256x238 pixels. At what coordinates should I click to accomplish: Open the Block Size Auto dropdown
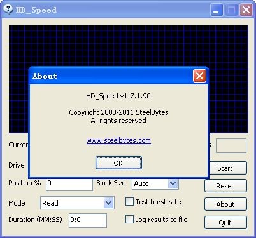point(173,183)
